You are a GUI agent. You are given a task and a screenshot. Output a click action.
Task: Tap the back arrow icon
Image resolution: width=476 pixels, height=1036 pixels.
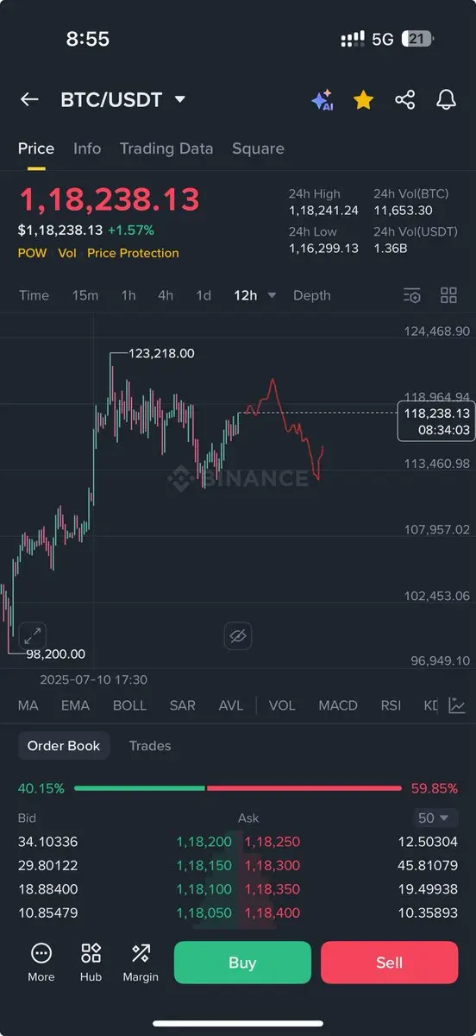click(29, 99)
